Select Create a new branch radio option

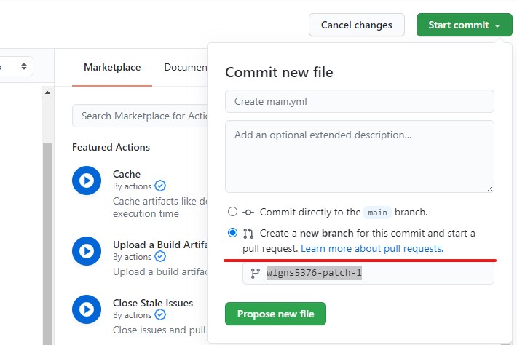click(x=232, y=233)
